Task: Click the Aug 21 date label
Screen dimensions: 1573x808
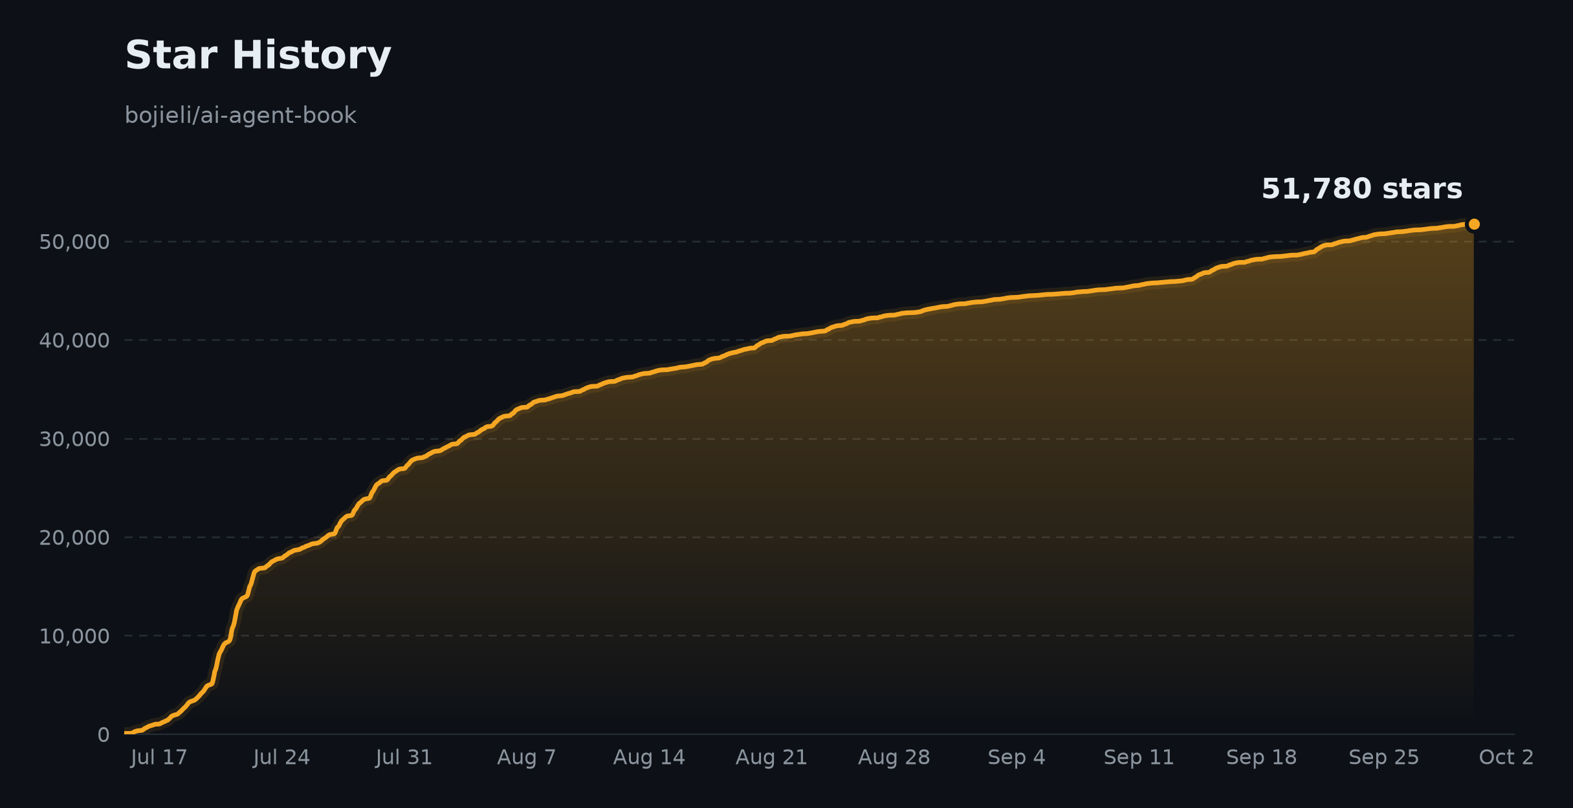Action: point(771,758)
